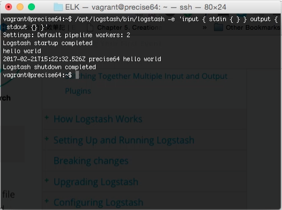Viewport: 282px width, 210px height.
Task: Click the hello world output line
Action: point(82,59)
